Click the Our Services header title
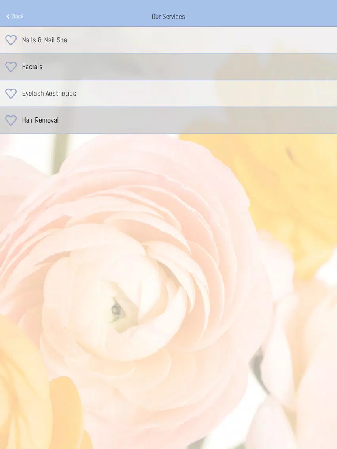 tap(168, 17)
